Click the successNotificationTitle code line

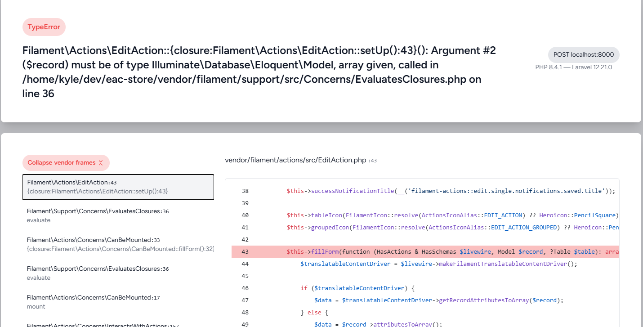tap(451, 191)
